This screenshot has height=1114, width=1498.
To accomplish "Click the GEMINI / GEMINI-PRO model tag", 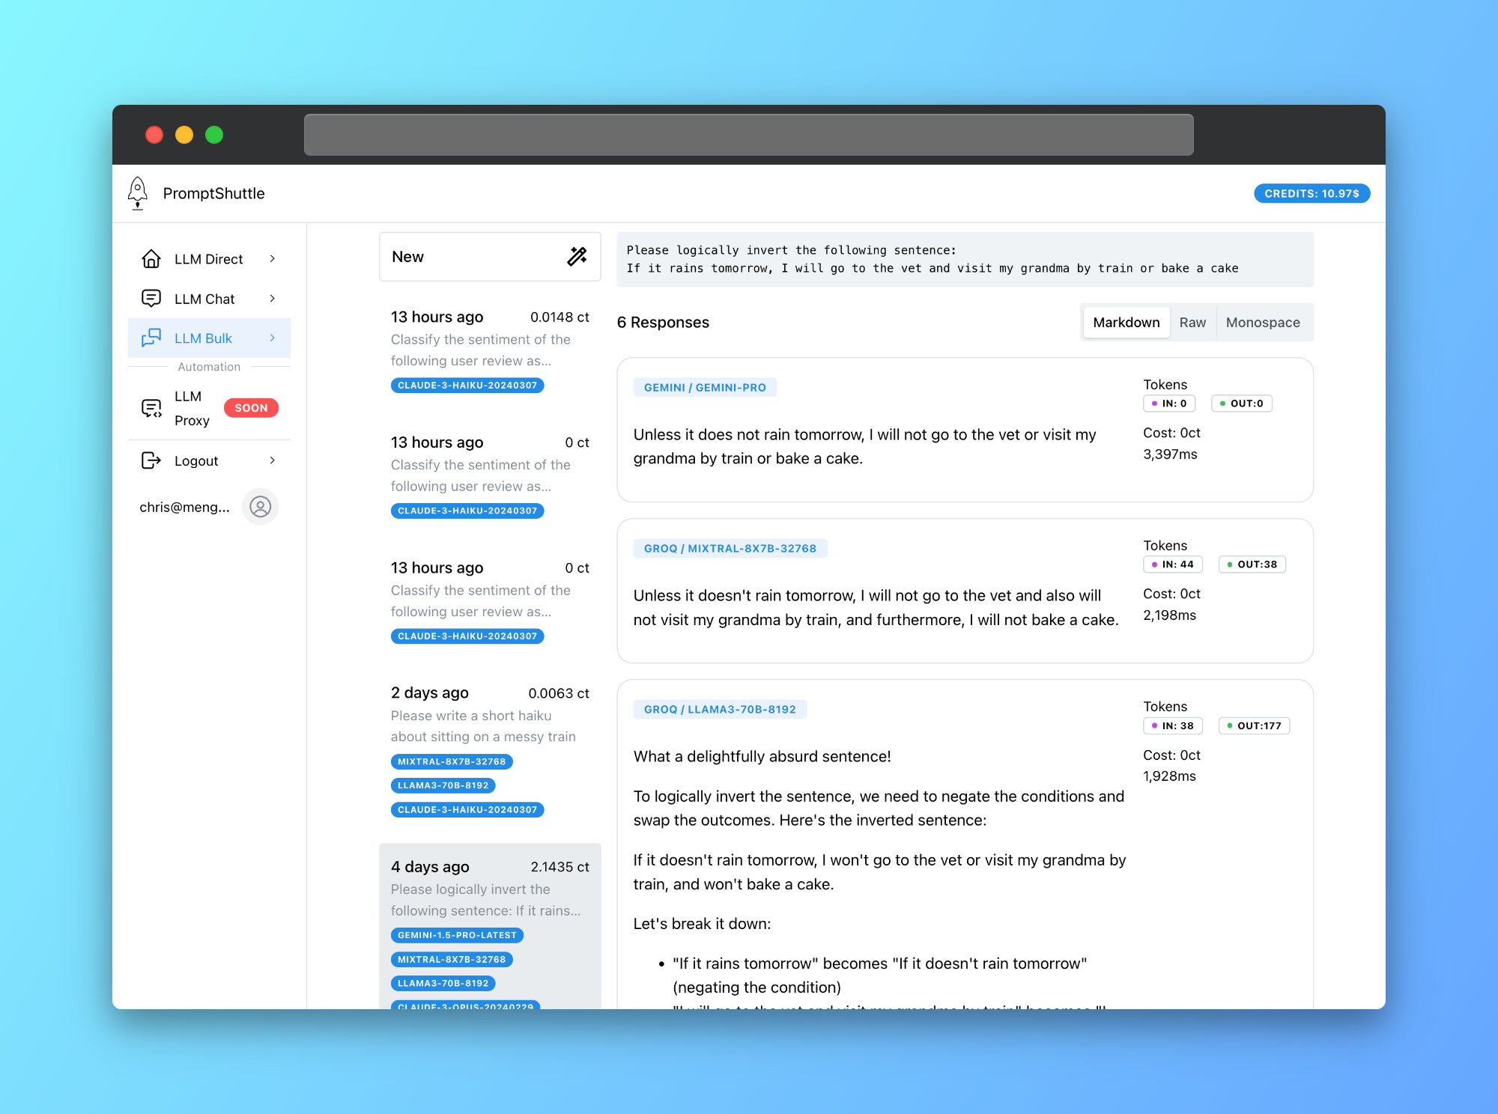I will [705, 387].
